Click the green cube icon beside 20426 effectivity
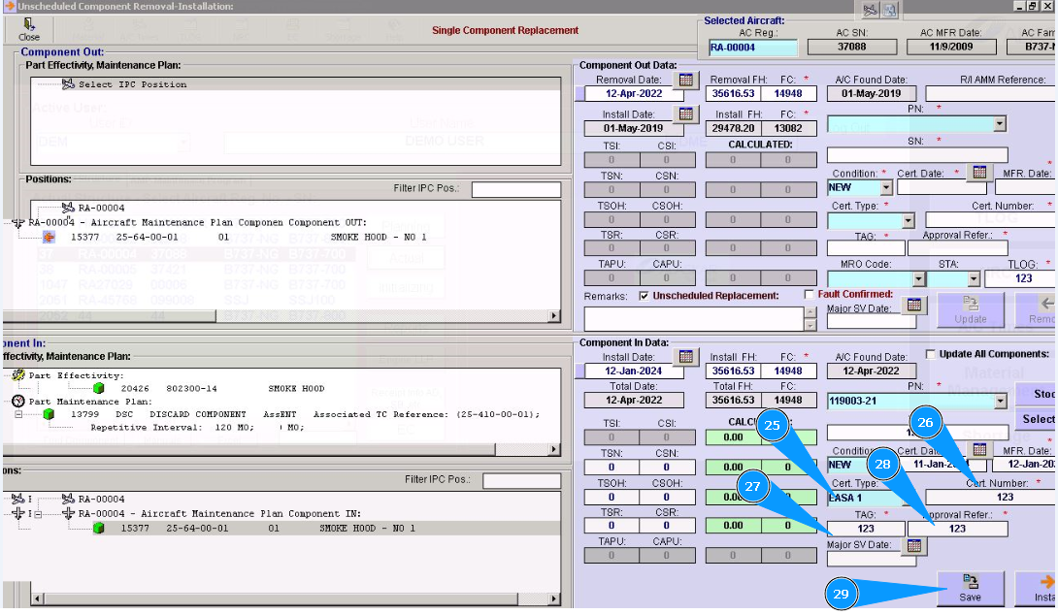The height and width of the screenshot is (614, 1058). [x=98, y=388]
